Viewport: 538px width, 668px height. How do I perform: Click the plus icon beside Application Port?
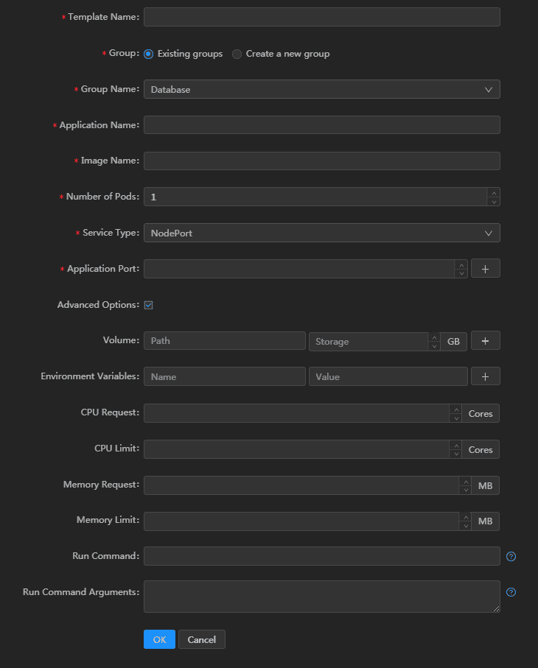pyautogui.click(x=485, y=269)
